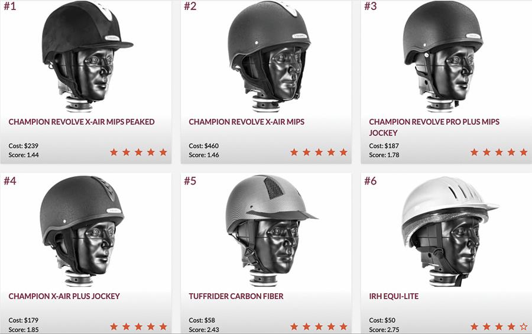Click the fifth star on the $460 helmet
The height and width of the screenshot is (334, 532).
point(343,152)
